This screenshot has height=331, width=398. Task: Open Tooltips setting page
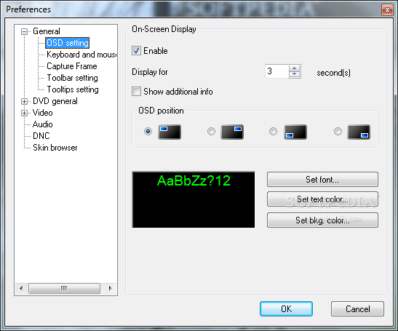(73, 89)
